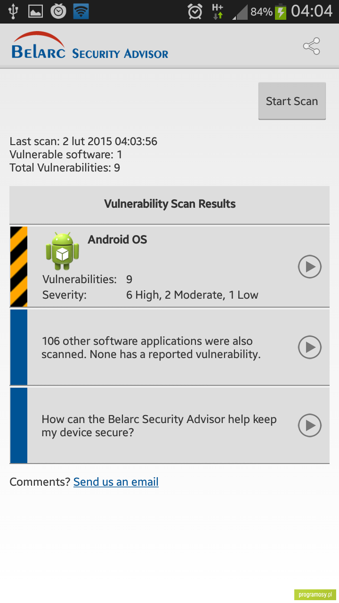Viewport: 339px width, 603px height.
Task: Tap the Wi-Fi icon in status bar
Action: pyautogui.click(x=81, y=11)
